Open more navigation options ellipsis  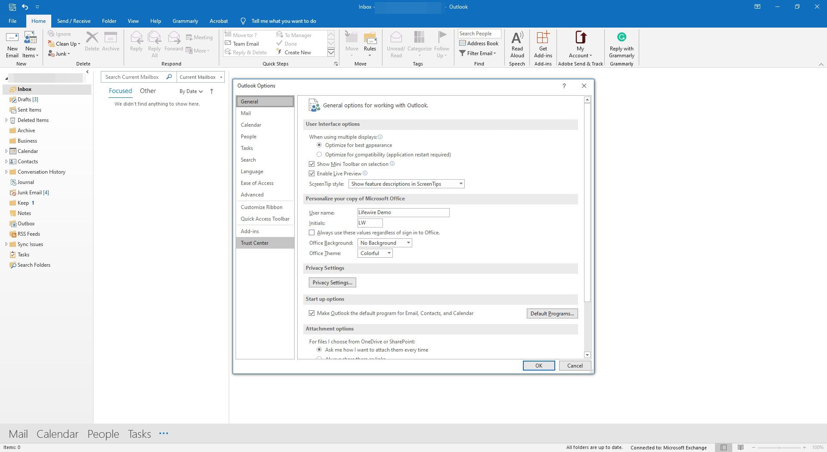[164, 433]
